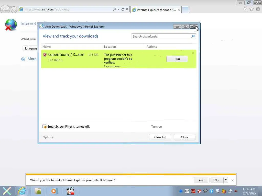The height and width of the screenshot is (196, 262).
Task: Refresh the page in Internet Explorer
Action: tap(123, 9)
